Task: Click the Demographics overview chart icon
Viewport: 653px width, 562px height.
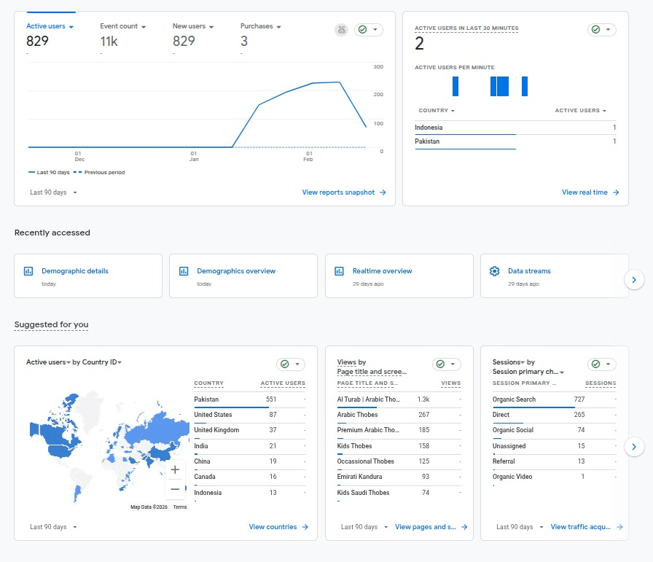Action: pos(184,271)
